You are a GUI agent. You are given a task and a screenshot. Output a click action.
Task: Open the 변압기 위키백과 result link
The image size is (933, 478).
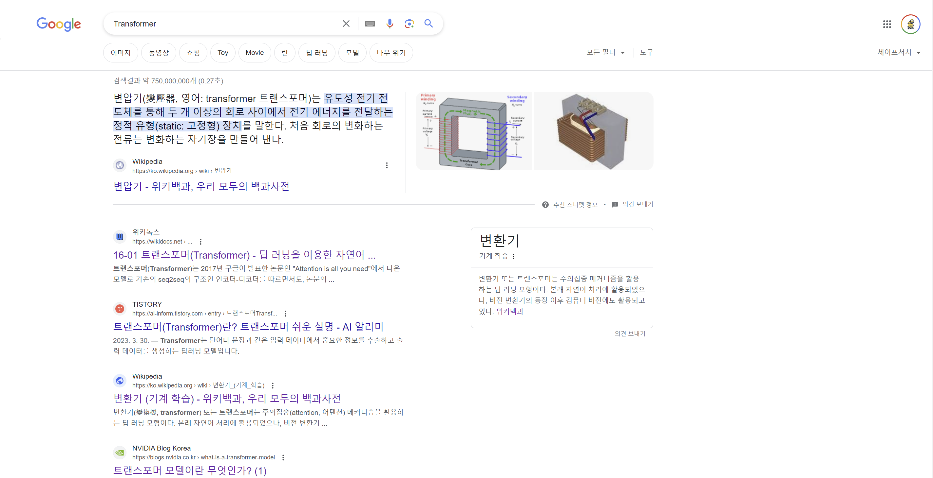[x=201, y=186]
